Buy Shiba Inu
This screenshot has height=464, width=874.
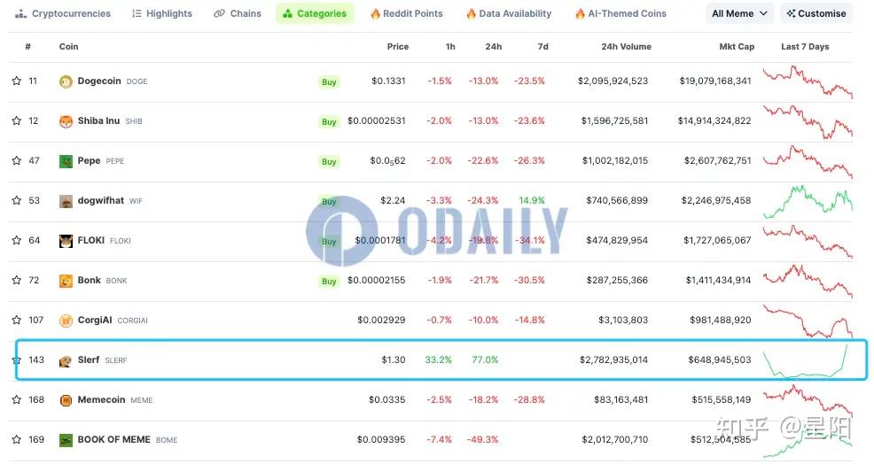click(329, 122)
